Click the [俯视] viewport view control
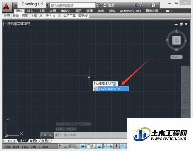Screen dimensions: 193x151 coord(12,24)
